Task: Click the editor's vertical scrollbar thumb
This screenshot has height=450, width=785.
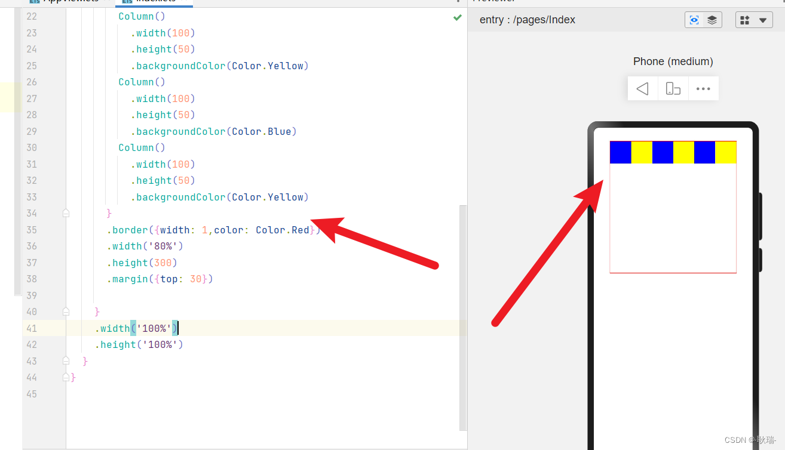Action: (x=463, y=318)
